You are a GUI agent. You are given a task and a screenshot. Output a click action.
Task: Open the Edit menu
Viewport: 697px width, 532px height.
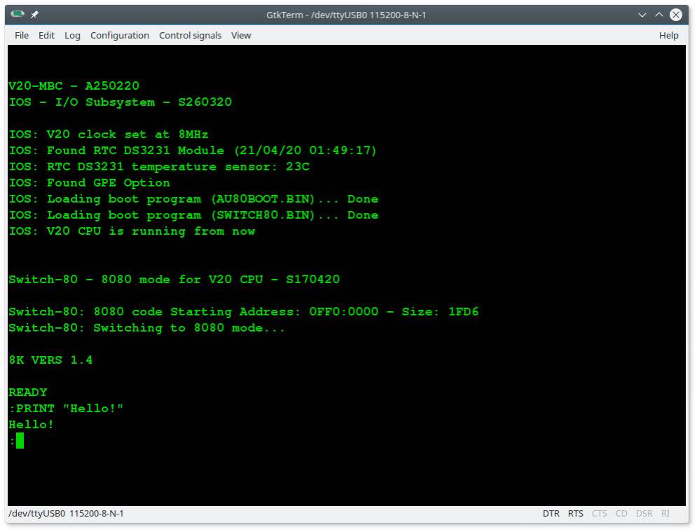[46, 35]
